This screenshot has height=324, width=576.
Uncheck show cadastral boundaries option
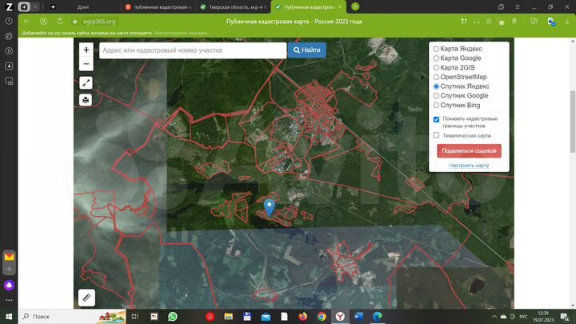[x=436, y=119]
